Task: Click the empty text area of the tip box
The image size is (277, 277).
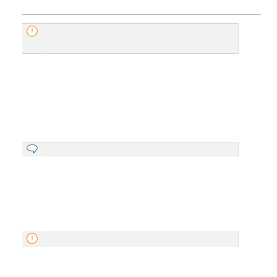Action: point(139,149)
